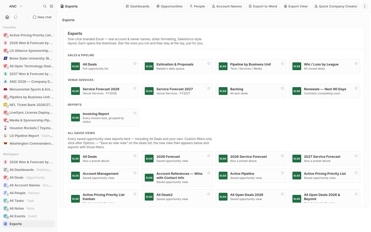Click XLSX icon for Renewals — Next 90 Days

pos(297,91)
